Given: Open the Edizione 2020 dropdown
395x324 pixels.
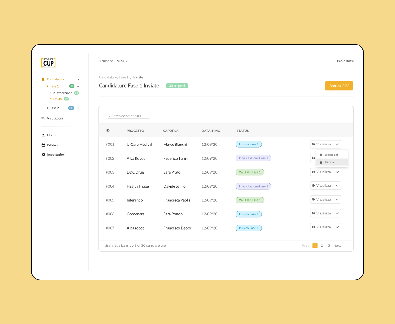Looking at the screenshot, I should tap(121, 61).
